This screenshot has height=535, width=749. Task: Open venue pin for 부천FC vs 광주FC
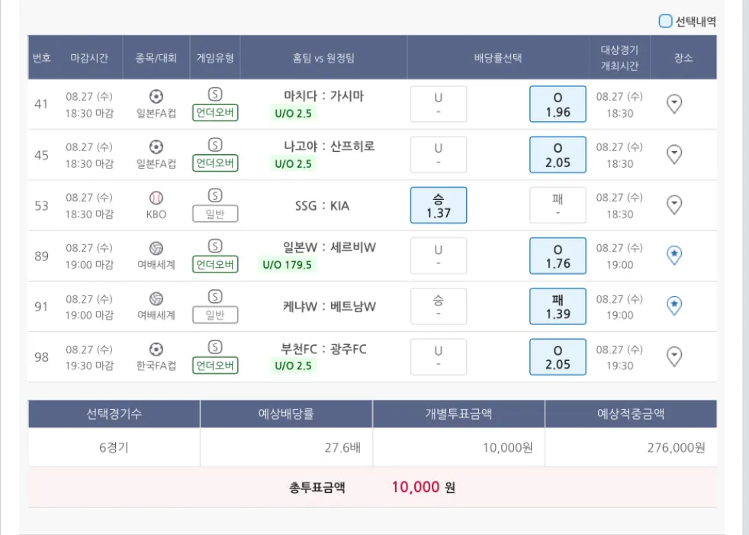(674, 356)
